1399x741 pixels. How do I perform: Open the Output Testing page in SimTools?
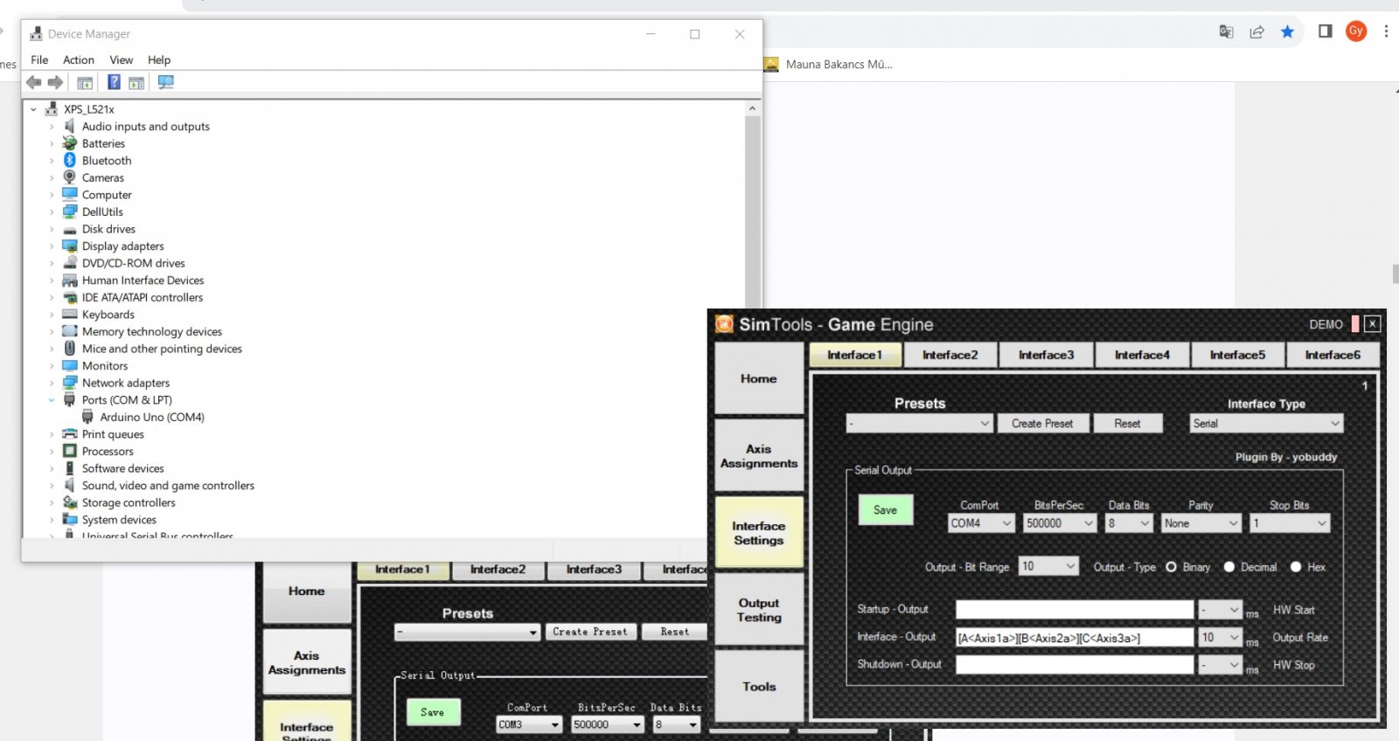[x=759, y=610]
